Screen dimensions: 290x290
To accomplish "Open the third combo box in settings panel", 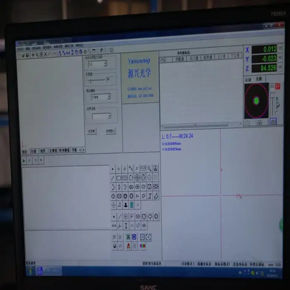I will pyautogui.click(x=109, y=97).
